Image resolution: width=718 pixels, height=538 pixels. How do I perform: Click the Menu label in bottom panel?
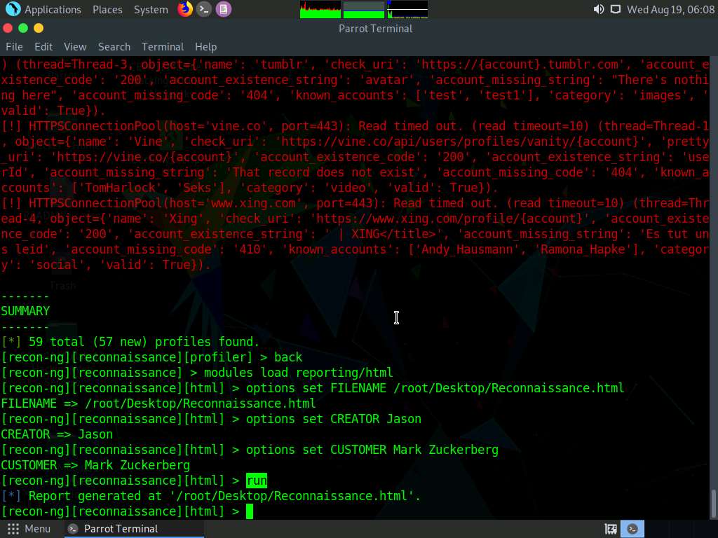coord(38,529)
